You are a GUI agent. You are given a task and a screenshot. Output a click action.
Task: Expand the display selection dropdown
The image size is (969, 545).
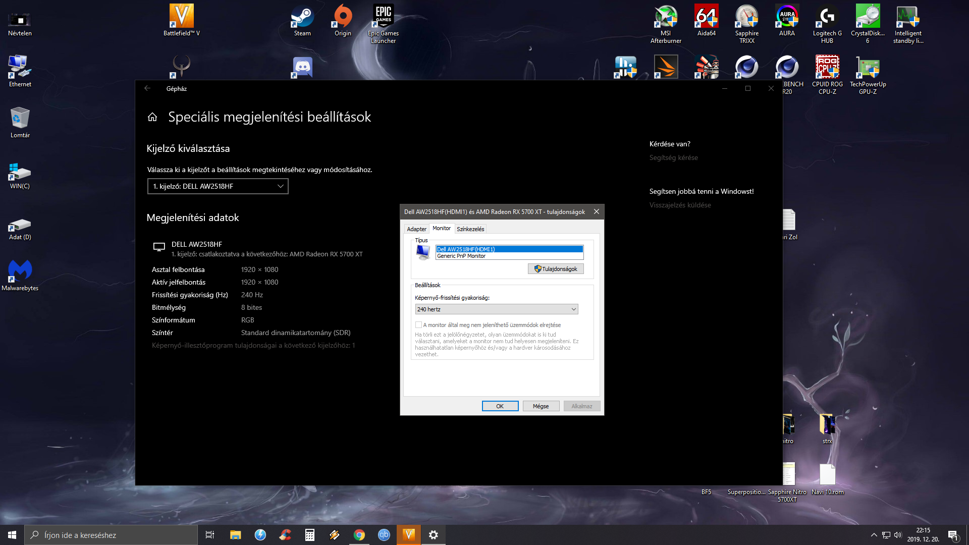pyautogui.click(x=218, y=186)
